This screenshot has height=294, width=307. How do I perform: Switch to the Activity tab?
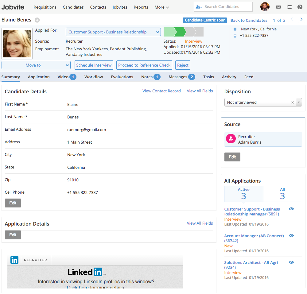229,77
